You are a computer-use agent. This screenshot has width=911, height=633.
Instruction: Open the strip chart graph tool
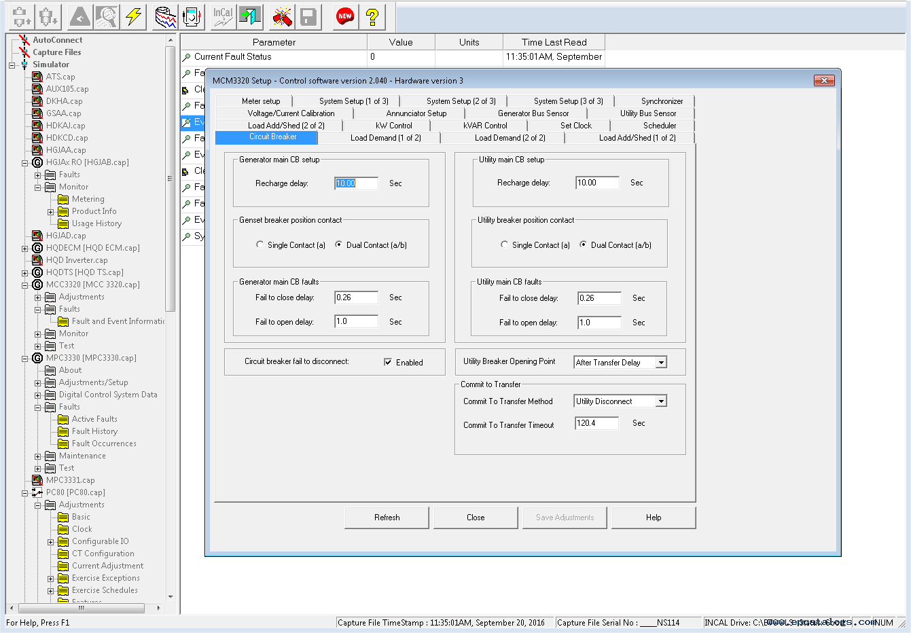(165, 16)
